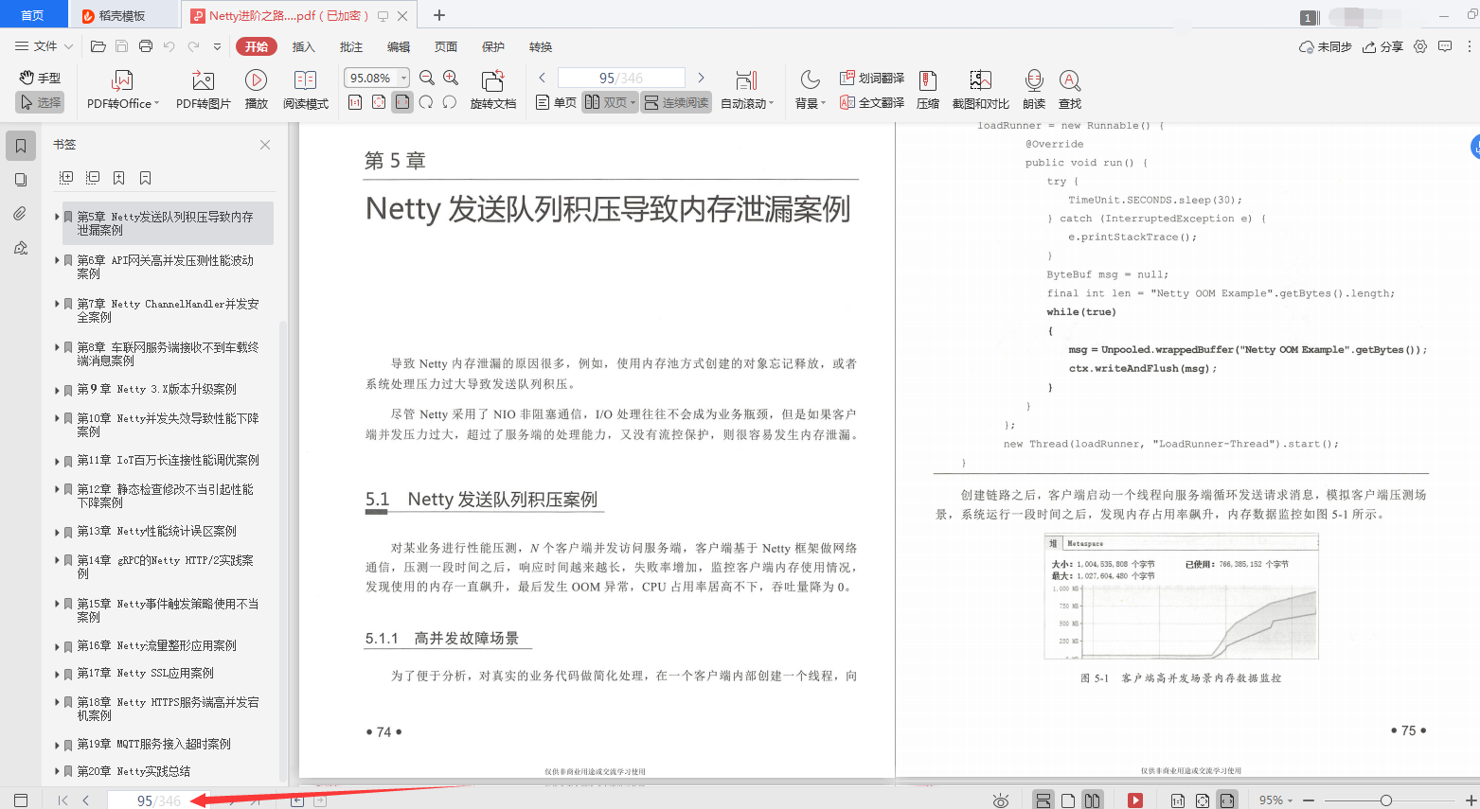Viewport: 1480px width, 809px height.
Task: Start slideshow playback (播放)
Action: point(256,90)
